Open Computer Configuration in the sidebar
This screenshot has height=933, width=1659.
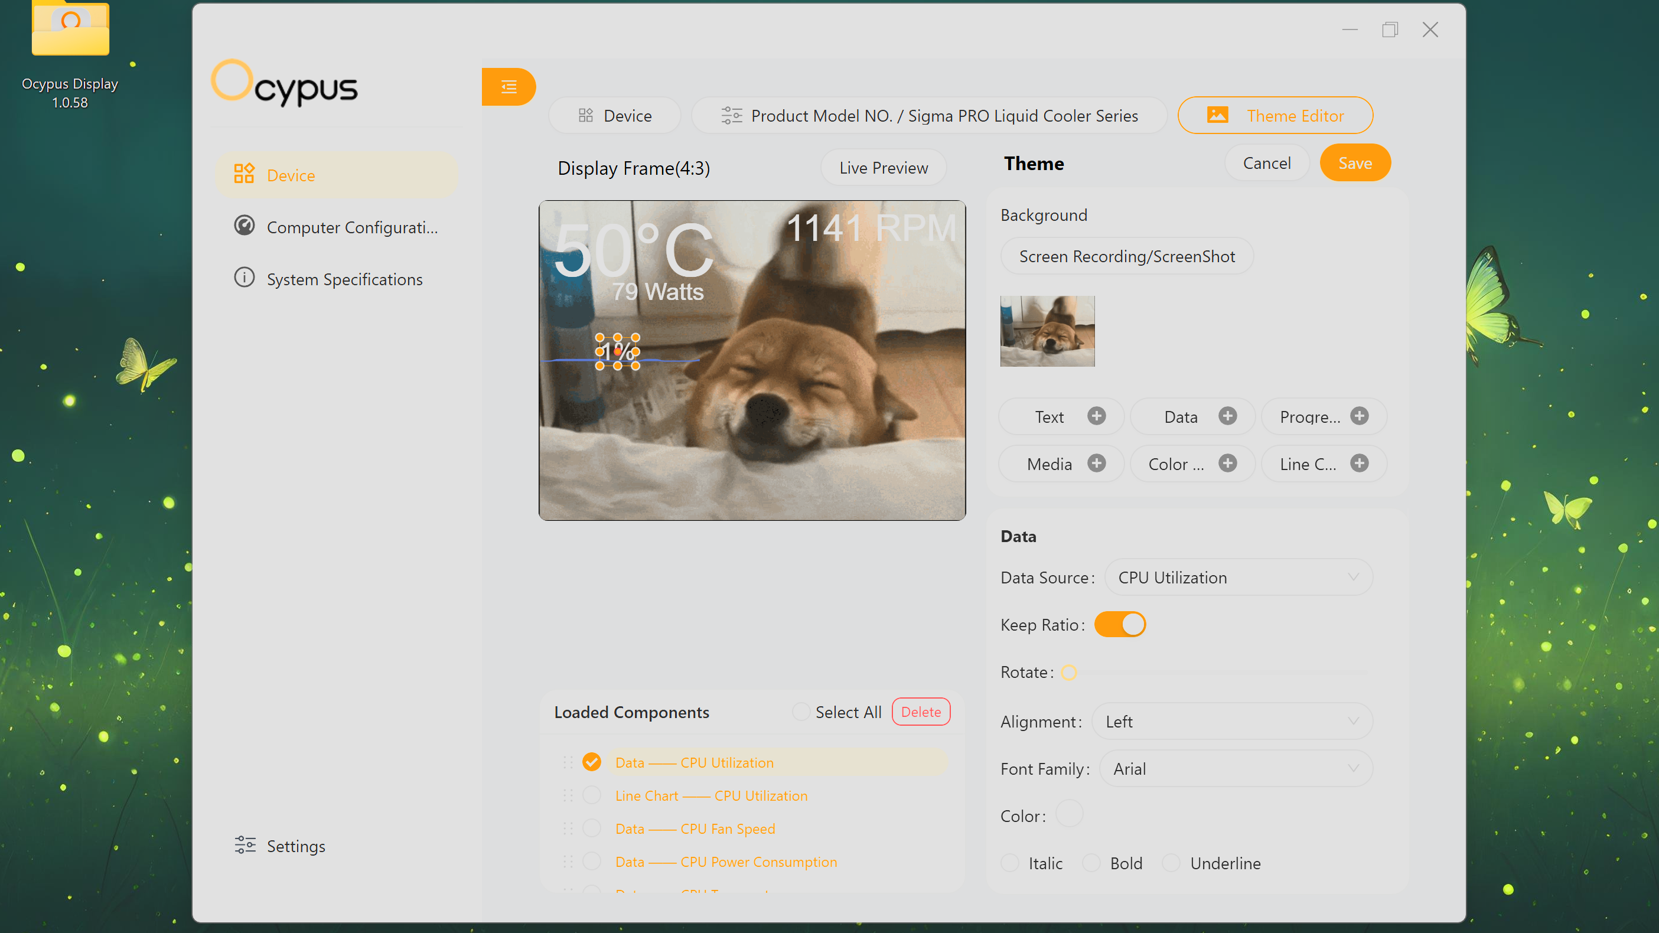pos(336,227)
